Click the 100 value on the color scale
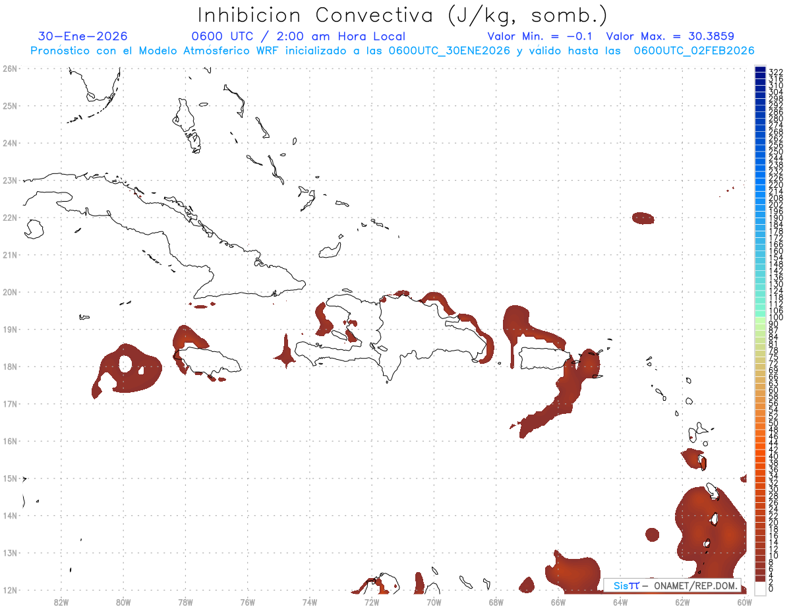Screen dimensions: 791x611 pos(776,318)
